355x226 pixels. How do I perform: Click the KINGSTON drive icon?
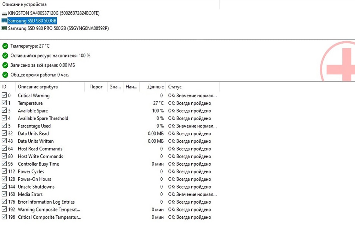[4, 14]
